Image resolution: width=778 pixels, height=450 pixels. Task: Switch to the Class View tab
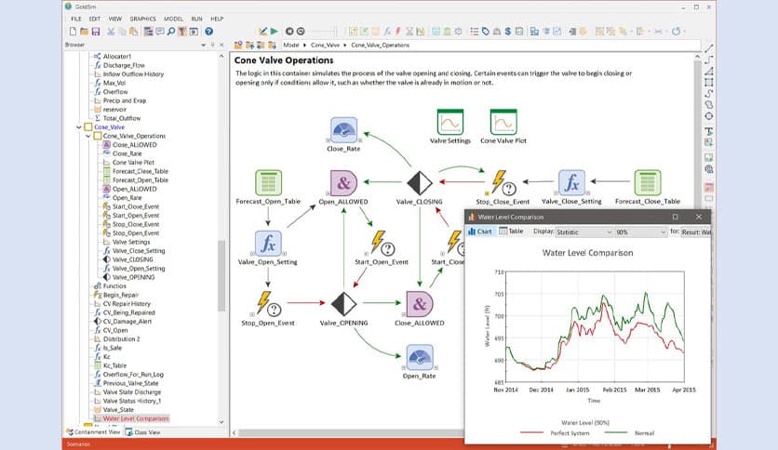point(146,431)
